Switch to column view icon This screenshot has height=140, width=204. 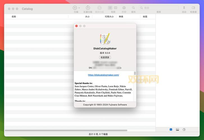pos(116,8)
